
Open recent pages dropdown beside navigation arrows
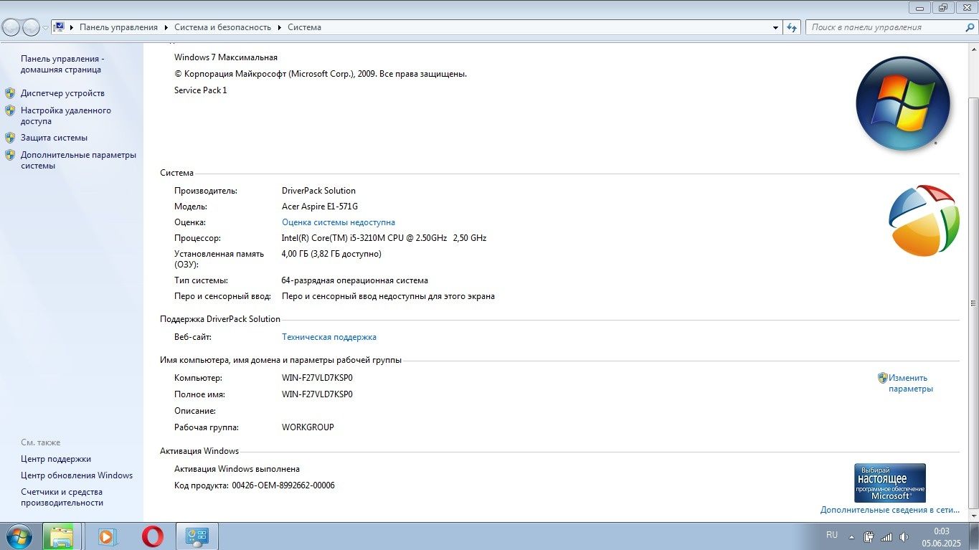point(45,28)
